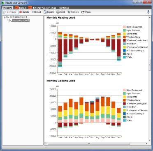Viewport: 153px width, 151px height.
Task: Delete the selected result
Action: point(24,12)
